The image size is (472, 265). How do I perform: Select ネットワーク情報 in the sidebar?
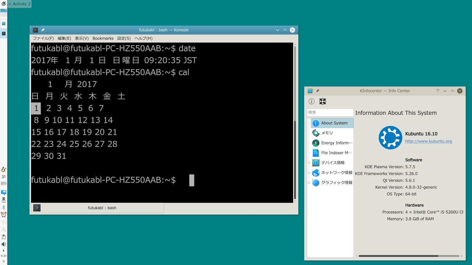tap(332, 173)
